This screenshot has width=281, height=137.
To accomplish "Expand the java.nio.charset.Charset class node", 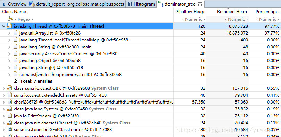I will click(x=3, y=123).
